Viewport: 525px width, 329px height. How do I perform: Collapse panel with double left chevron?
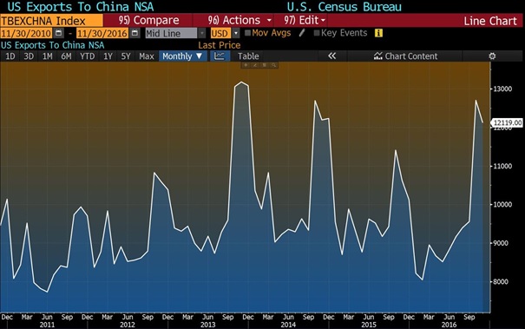(x=331, y=56)
